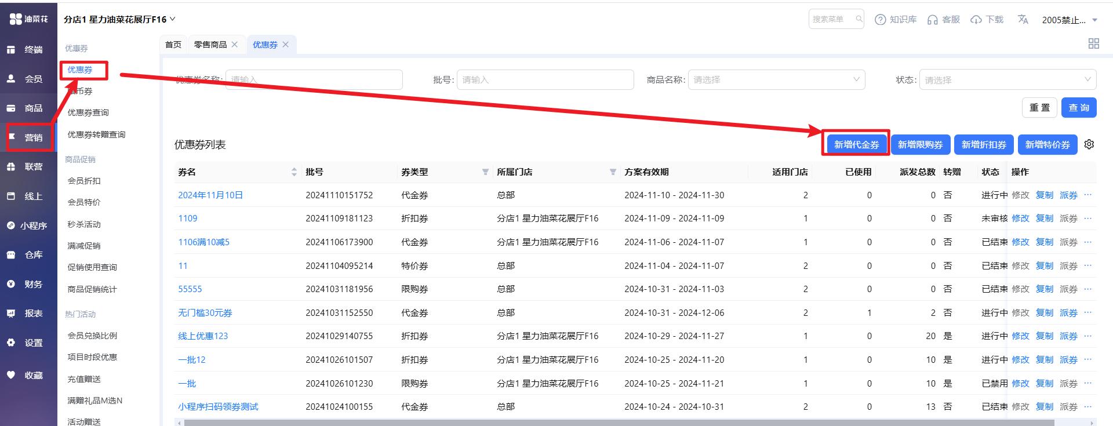Open table column settings gear
1113x426 pixels.
pyautogui.click(x=1089, y=144)
